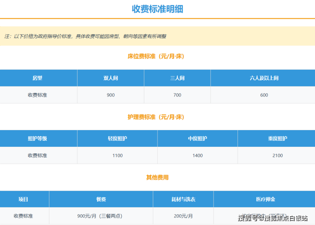Image resolution: width=315 pixels, height=225 pixels.
Task: Select the 2100 nursing fee cell
Action: click(278, 156)
